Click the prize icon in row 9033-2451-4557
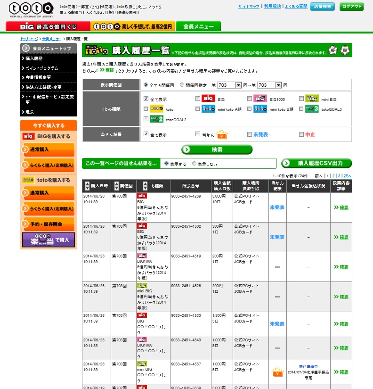 pos(277,372)
